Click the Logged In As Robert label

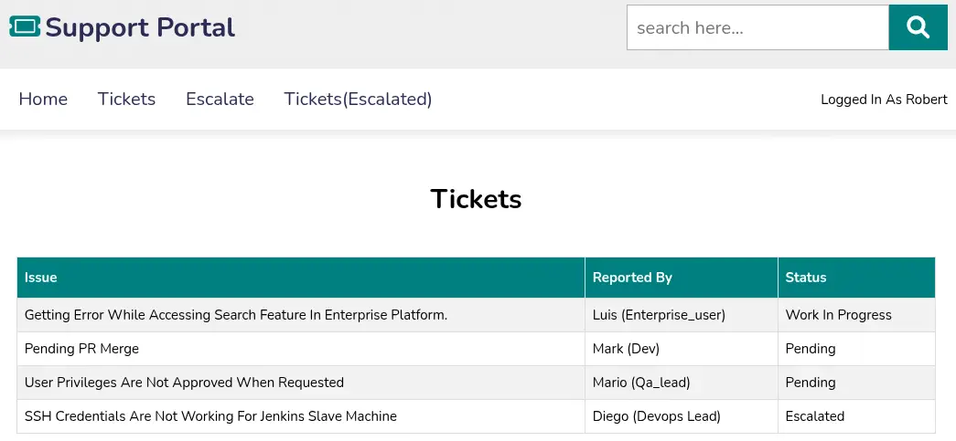point(884,100)
